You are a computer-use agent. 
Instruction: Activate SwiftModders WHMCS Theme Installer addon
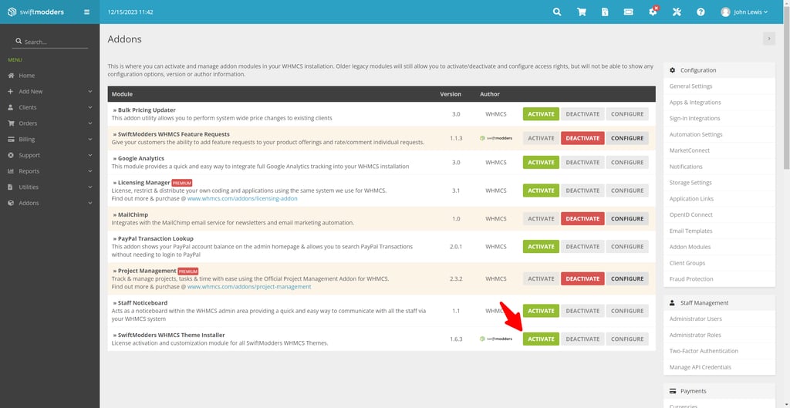pos(541,339)
